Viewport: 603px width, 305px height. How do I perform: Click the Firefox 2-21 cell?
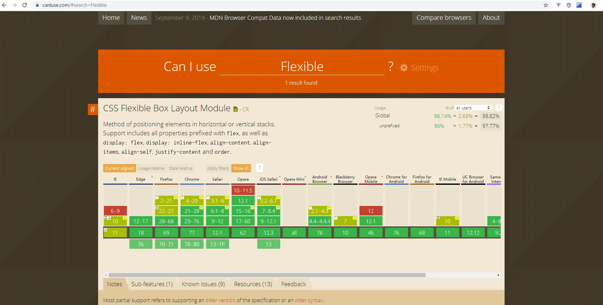[166, 201]
